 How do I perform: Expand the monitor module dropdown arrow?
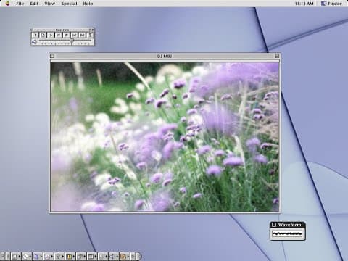(x=96, y=256)
